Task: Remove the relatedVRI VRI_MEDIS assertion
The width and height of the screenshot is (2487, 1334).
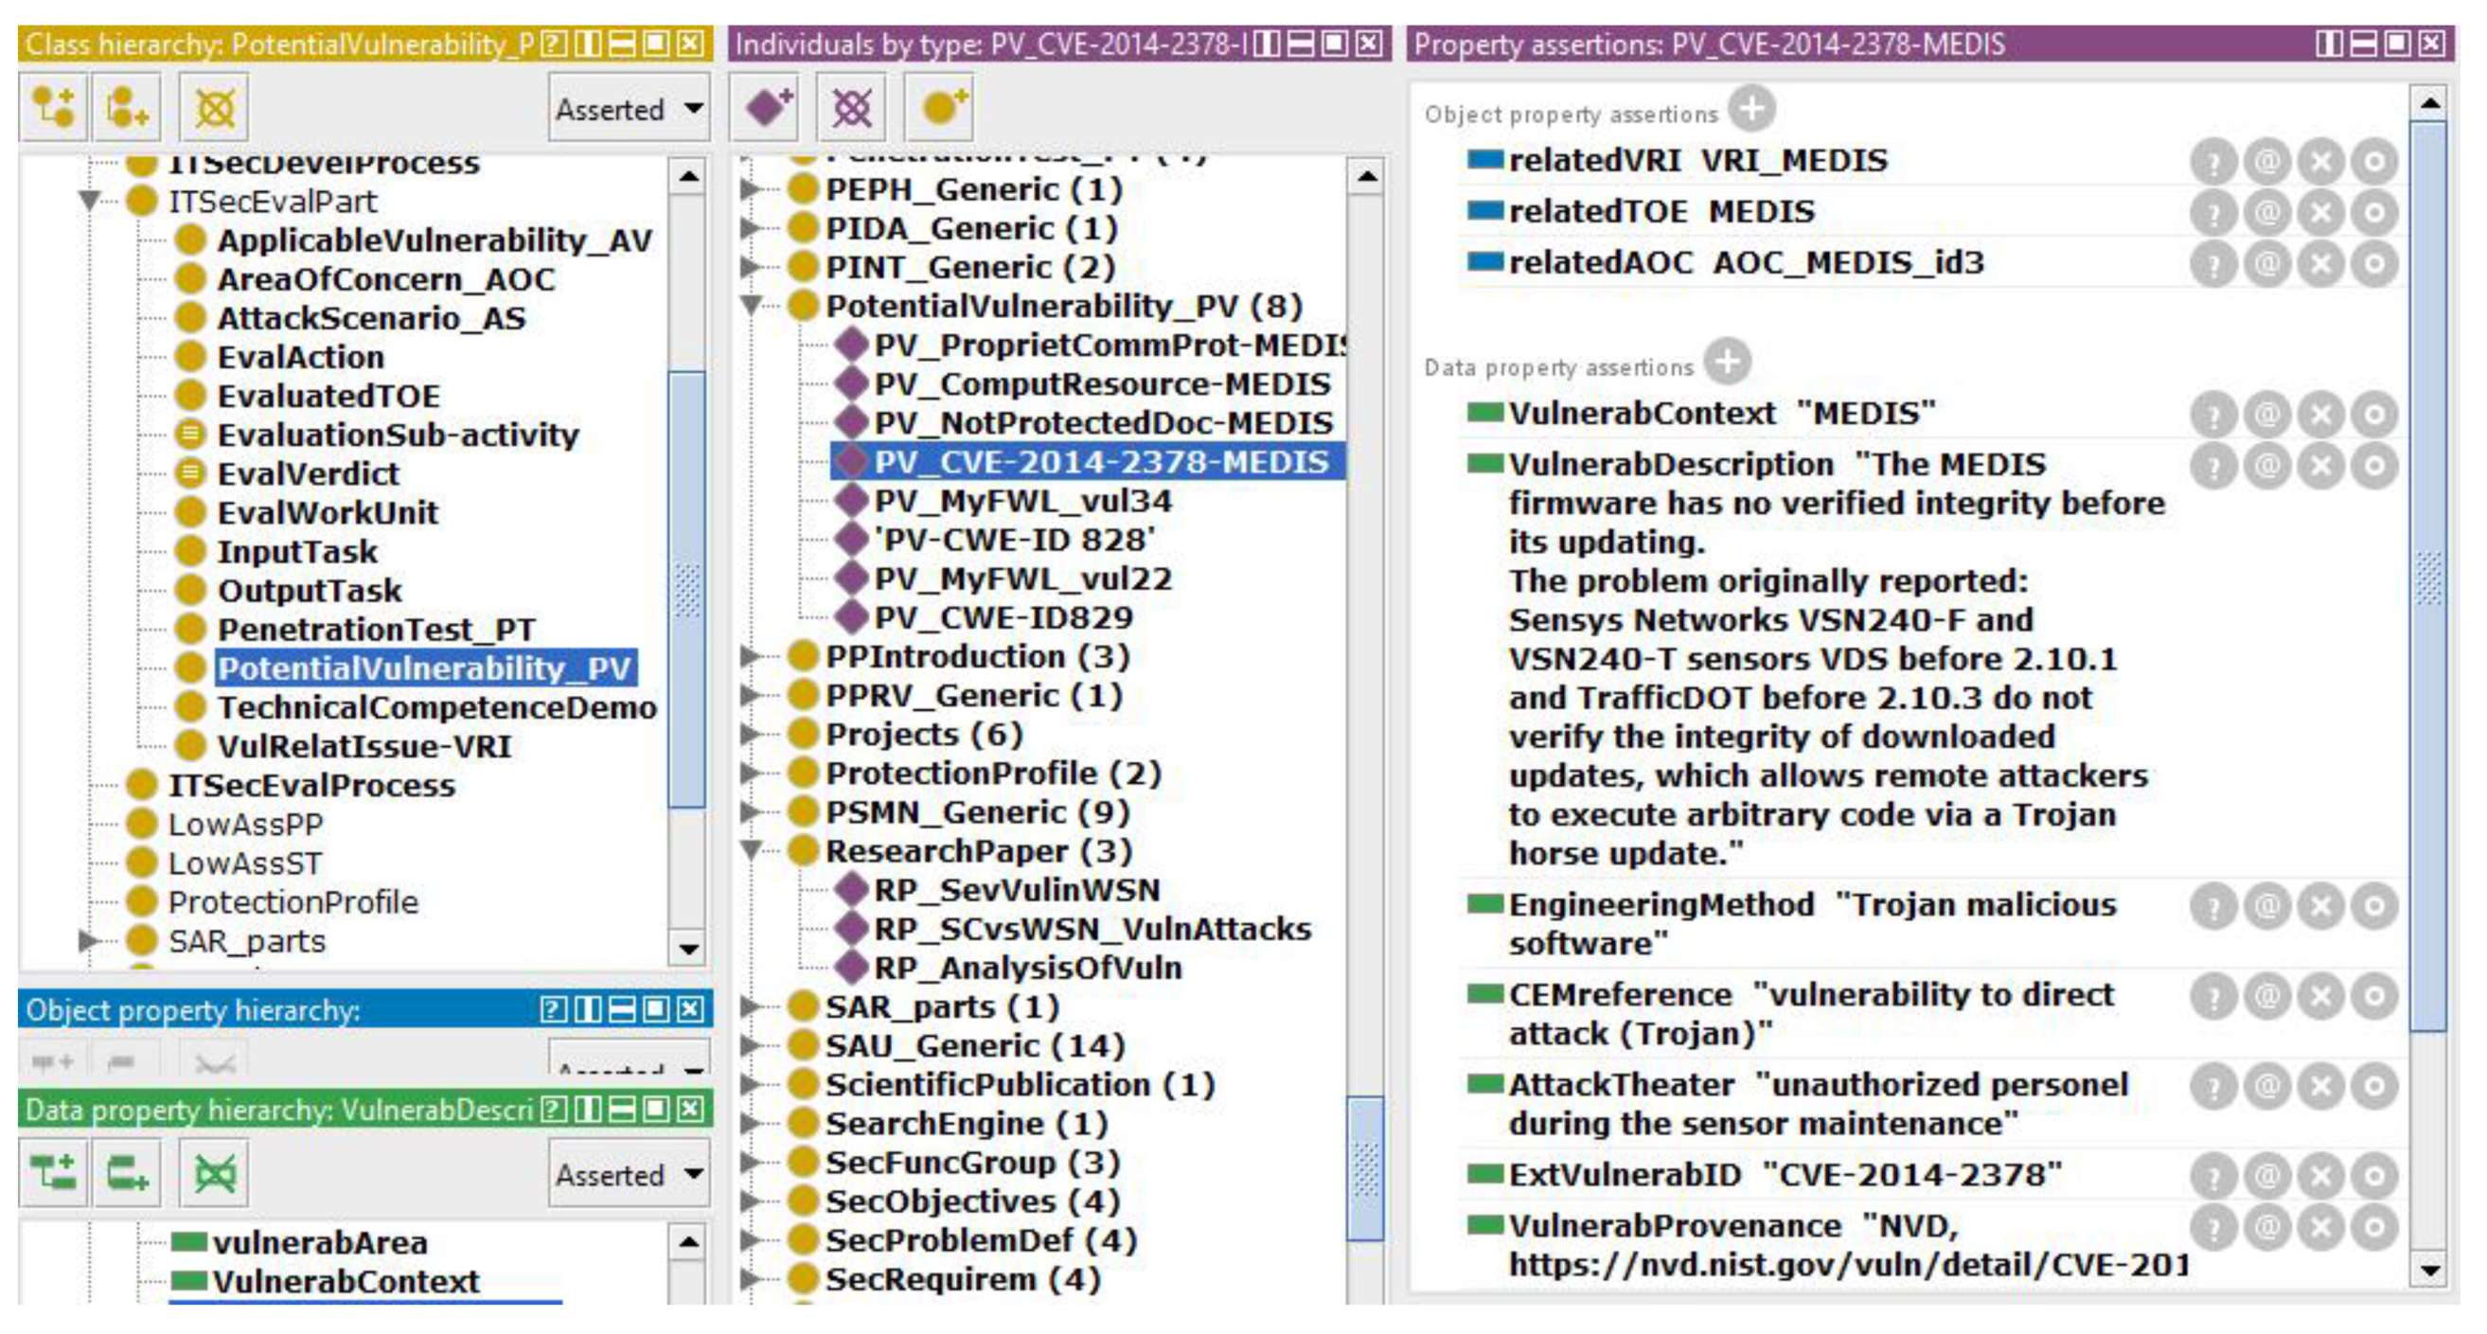Action: pyautogui.click(x=2321, y=161)
